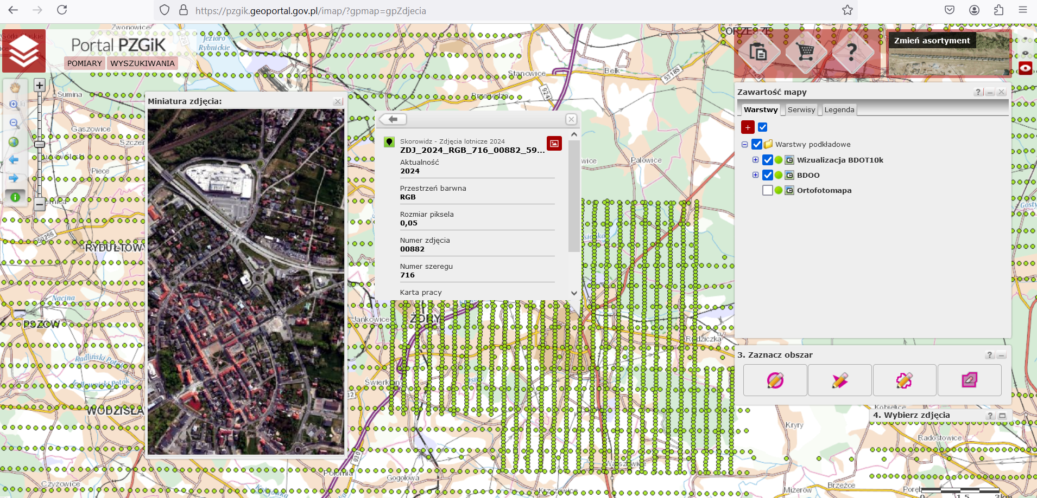Enable the Ortofotomapa layer checkbox
The height and width of the screenshot is (498, 1037).
point(767,190)
